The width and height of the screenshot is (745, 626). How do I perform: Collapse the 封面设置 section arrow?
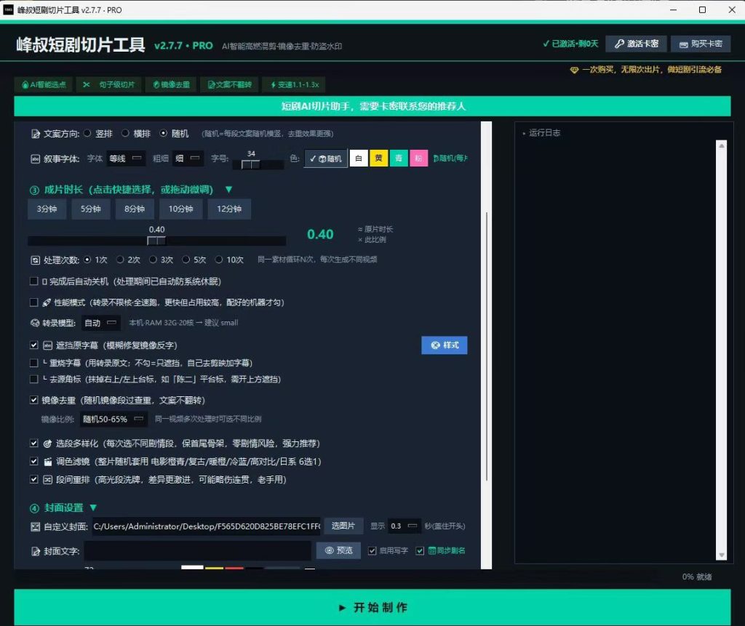point(93,507)
